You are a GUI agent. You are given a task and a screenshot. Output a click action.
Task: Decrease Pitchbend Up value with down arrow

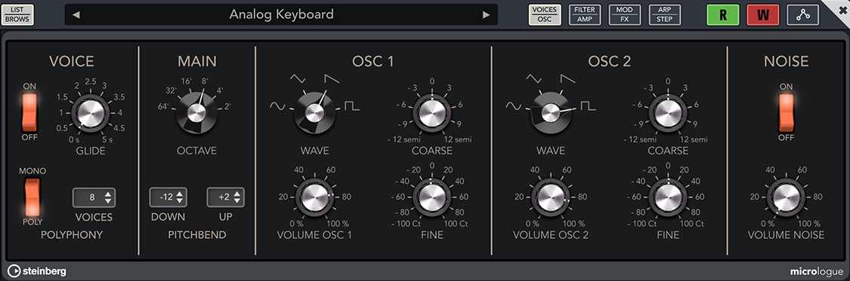(x=236, y=201)
